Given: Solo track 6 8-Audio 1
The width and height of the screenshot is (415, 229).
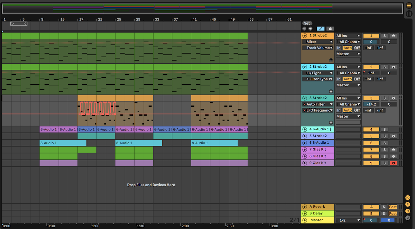Looking at the screenshot, I should click(x=384, y=143).
